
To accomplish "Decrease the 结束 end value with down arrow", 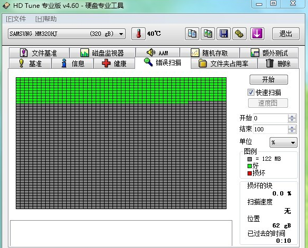I will point(292,131).
